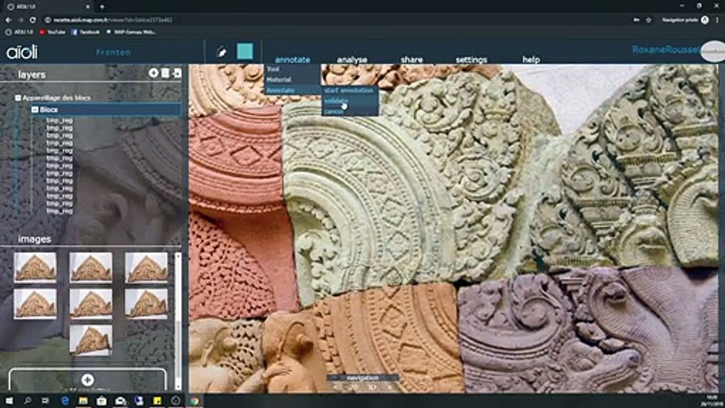The image size is (725, 408).
Task: Choose Annotate in the annotate dropdown
Action: tap(293, 90)
